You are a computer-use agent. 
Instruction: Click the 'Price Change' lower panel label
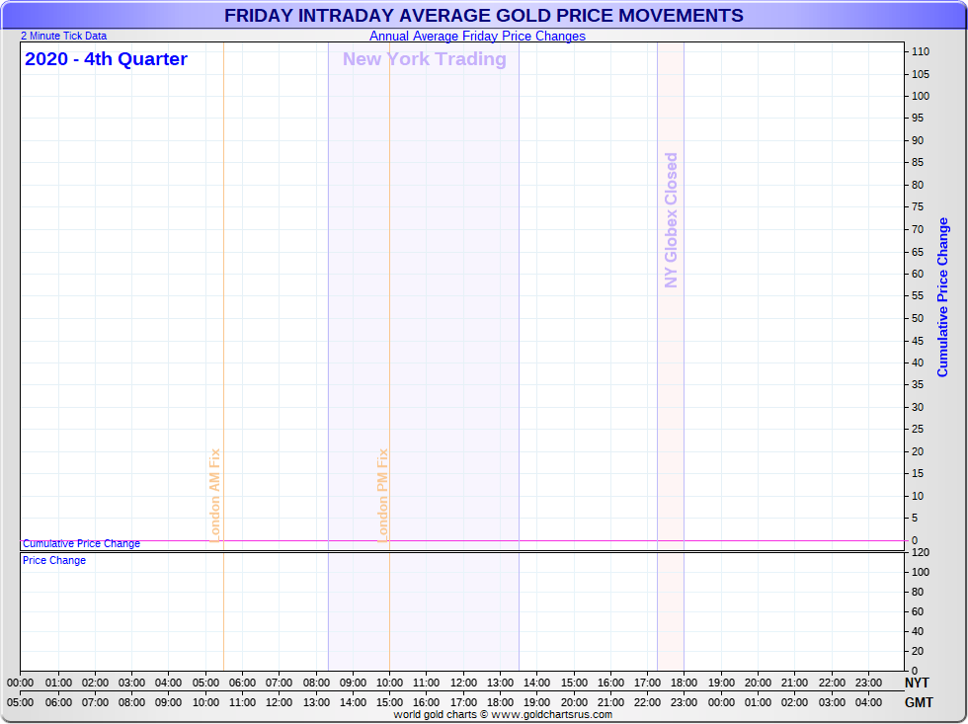(x=54, y=561)
